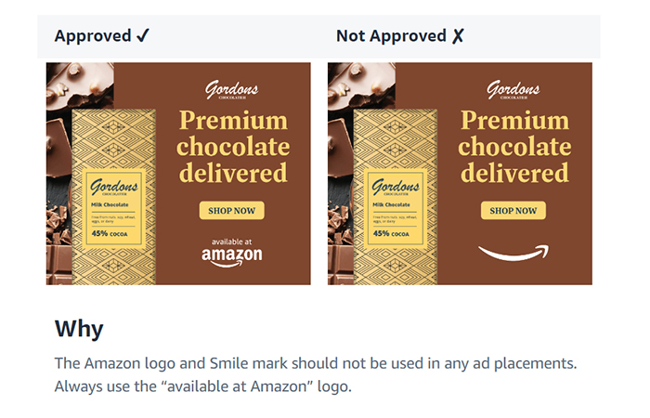This screenshot has width=650, height=418.
Task: Select the "Not Approved" heading label
Action: 391,36
